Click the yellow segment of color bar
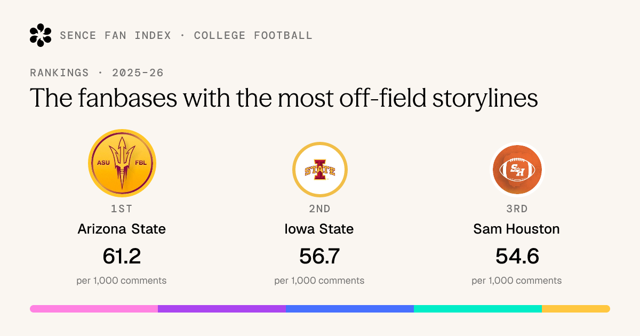This screenshot has height=336, width=640. (576, 309)
